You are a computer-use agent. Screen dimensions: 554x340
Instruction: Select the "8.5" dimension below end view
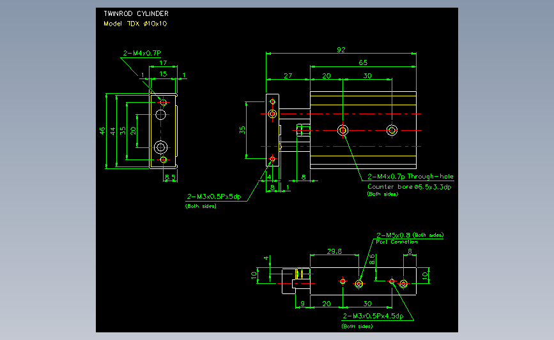tap(170, 177)
